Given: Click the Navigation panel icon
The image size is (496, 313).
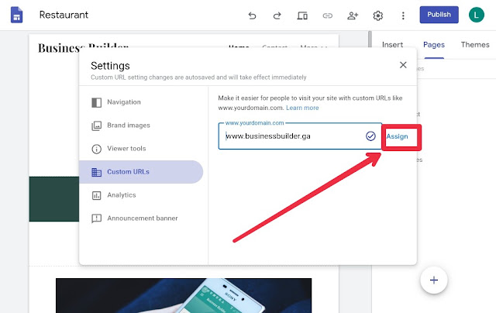Looking at the screenshot, I should (96, 102).
